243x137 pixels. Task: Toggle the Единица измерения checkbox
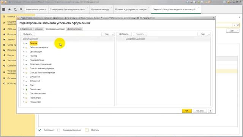click(58, 130)
